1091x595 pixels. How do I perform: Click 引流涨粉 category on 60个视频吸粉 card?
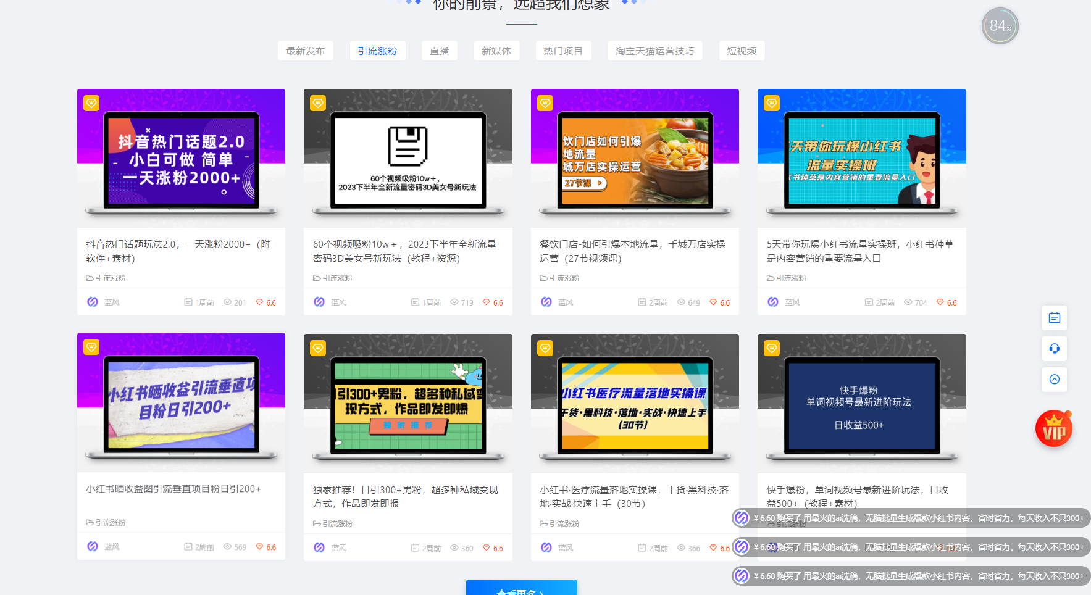[x=333, y=278]
